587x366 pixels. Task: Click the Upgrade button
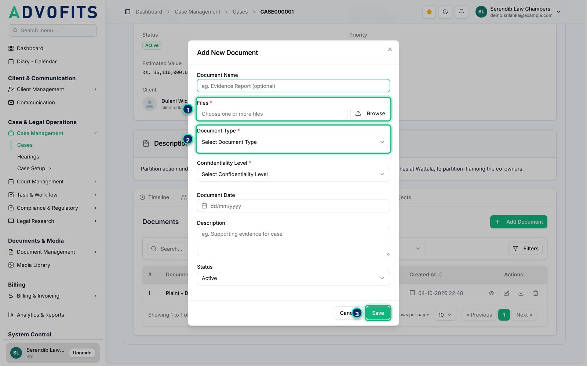click(82, 353)
